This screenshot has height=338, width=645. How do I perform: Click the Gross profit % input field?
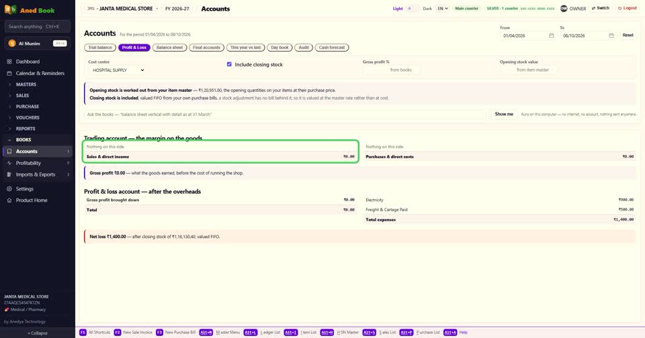(391, 70)
